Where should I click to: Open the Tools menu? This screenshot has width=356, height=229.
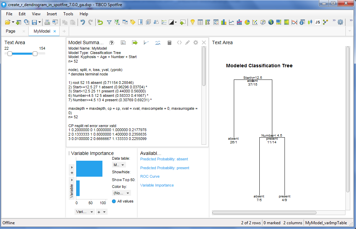68,14
